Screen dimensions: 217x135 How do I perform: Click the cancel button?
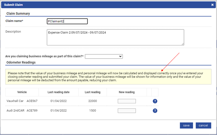click(203, 126)
